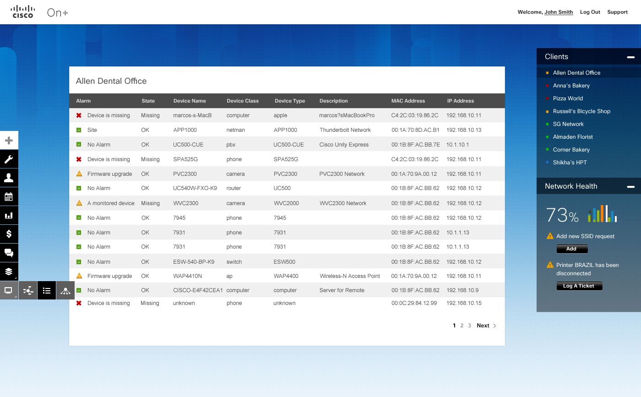
Task: Open the calendar sidebar icon
Action: tap(9, 197)
